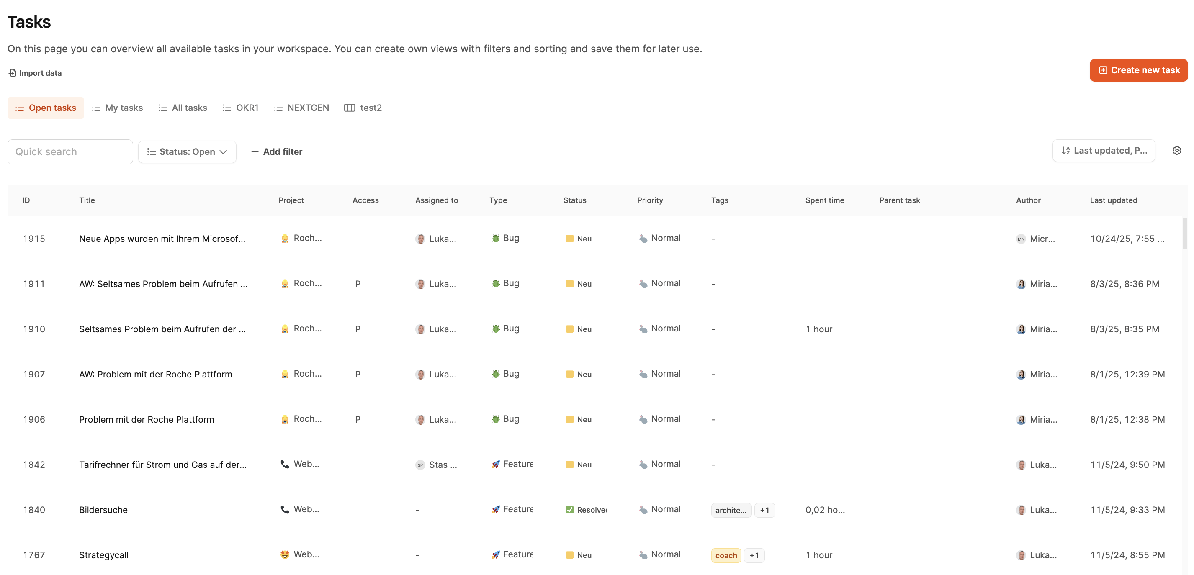Click the yellow Neu status square in row 1910
Screen dimensions: 1194x575
pos(569,329)
